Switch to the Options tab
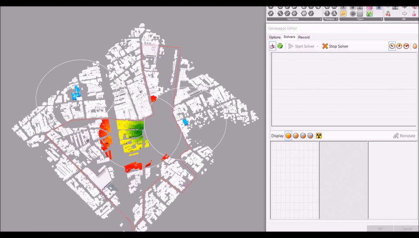419x238 pixels. (275, 37)
